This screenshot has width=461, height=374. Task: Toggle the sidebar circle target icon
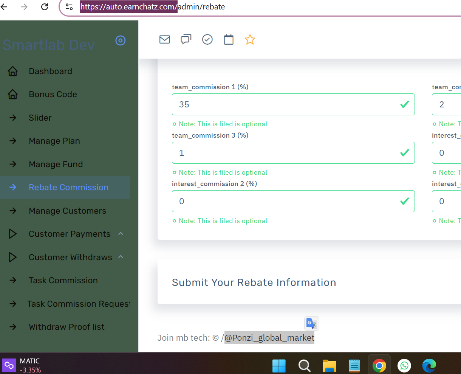point(121,40)
